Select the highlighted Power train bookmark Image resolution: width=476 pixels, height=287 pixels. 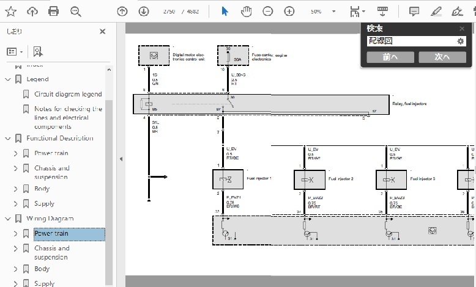tap(69, 234)
